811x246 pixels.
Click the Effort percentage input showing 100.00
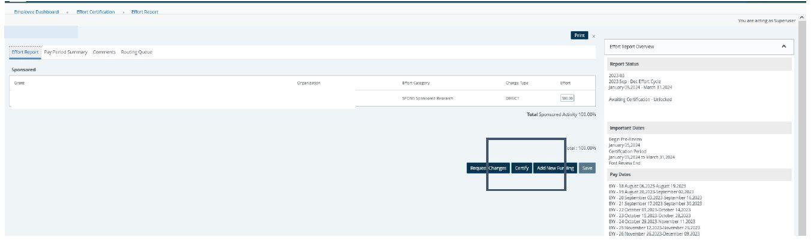[567, 98]
